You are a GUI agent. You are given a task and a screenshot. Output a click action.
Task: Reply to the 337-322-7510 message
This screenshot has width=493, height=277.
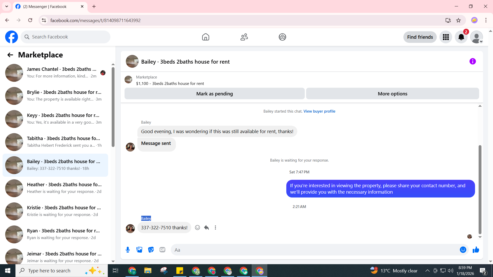tap(206, 227)
